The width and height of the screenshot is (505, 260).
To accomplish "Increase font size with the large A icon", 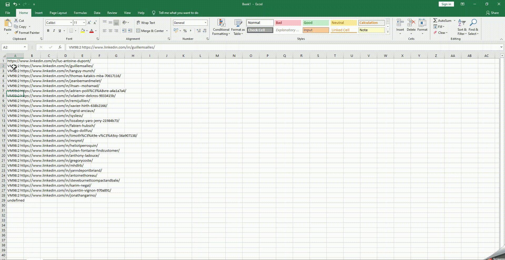I will tap(89, 23).
